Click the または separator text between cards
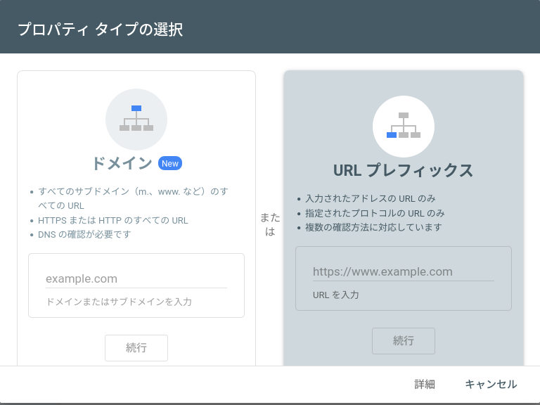 270,224
